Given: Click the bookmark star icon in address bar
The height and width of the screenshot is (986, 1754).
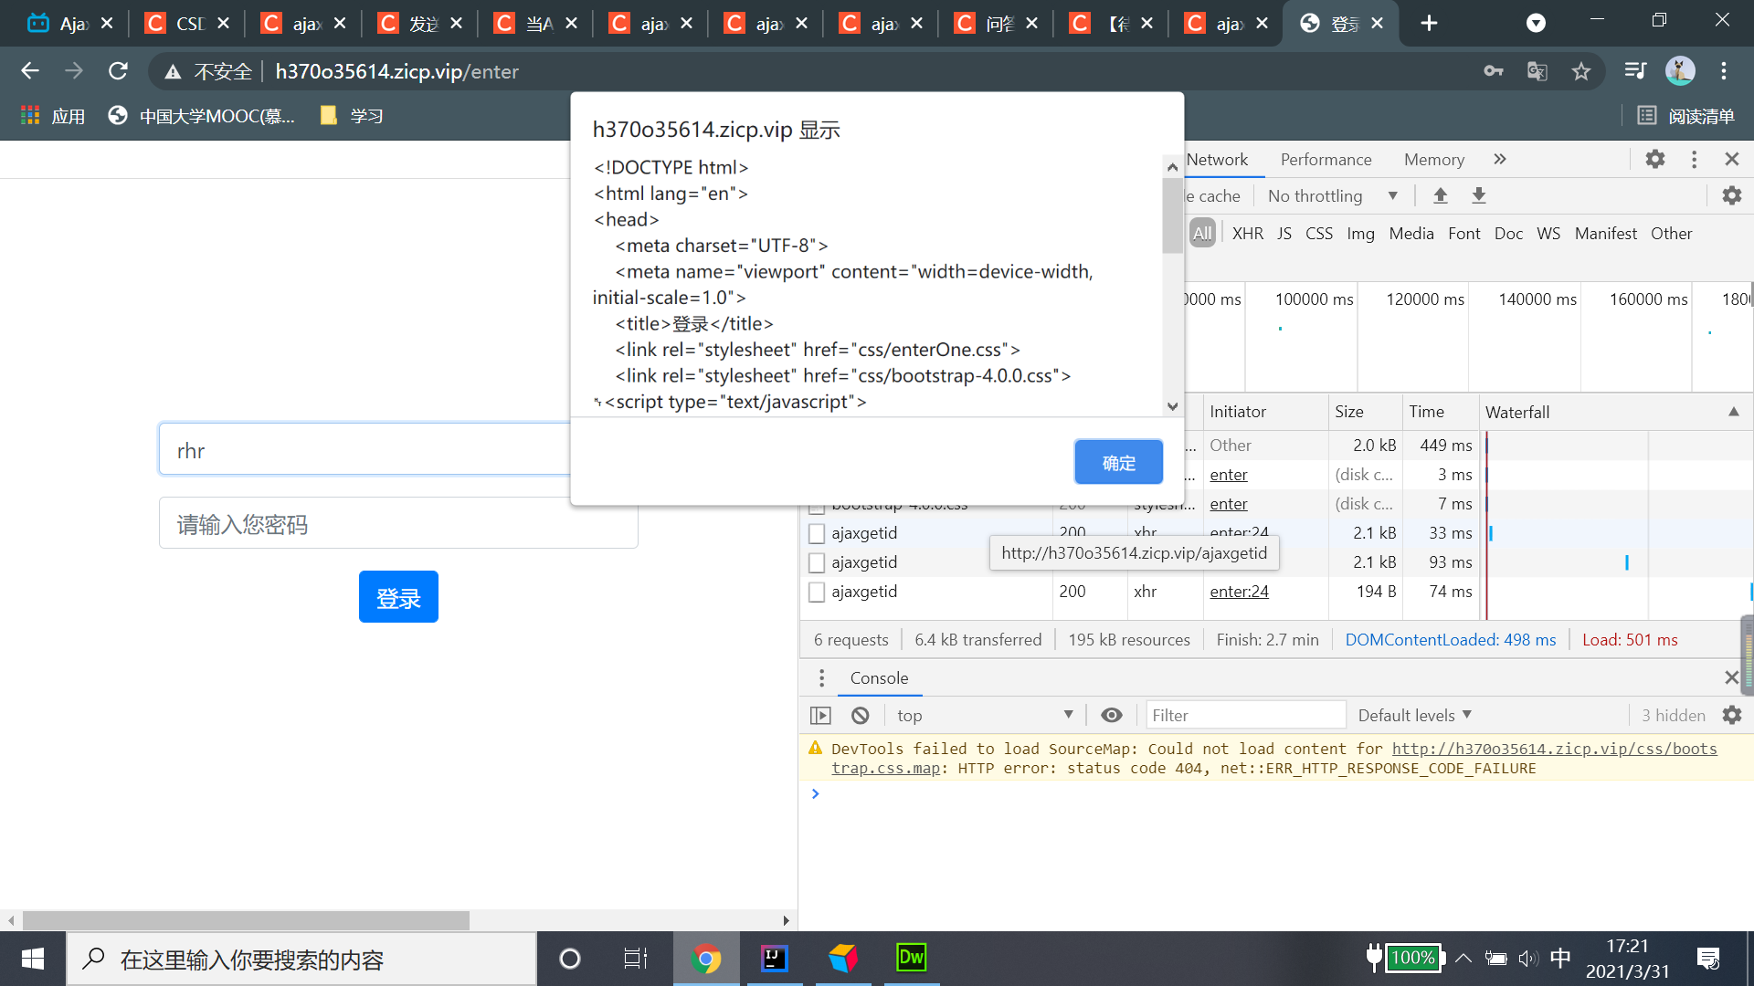Looking at the screenshot, I should [x=1581, y=71].
